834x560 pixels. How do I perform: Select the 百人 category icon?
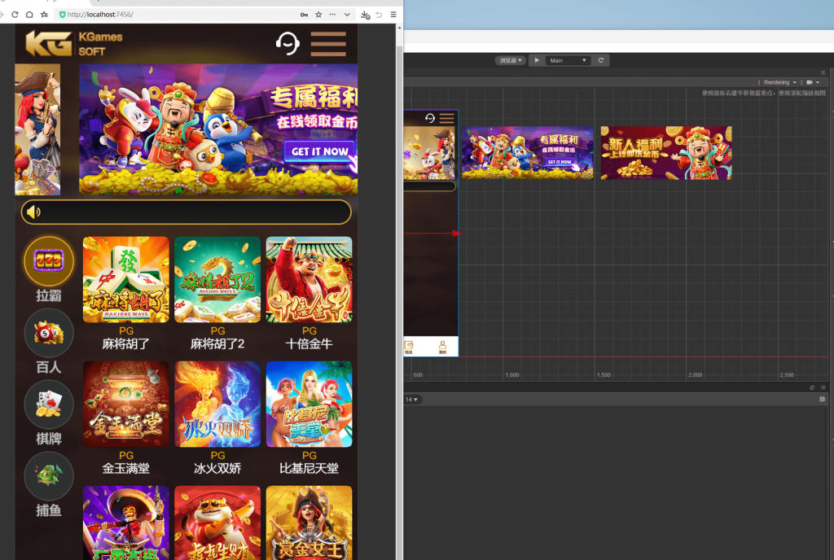(49, 333)
